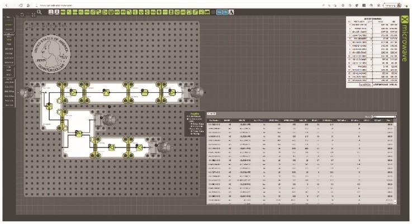Viewport: 412px width, 224px height.
Task: Click the parts table vertical scrollbar
Action: tap(395, 163)
